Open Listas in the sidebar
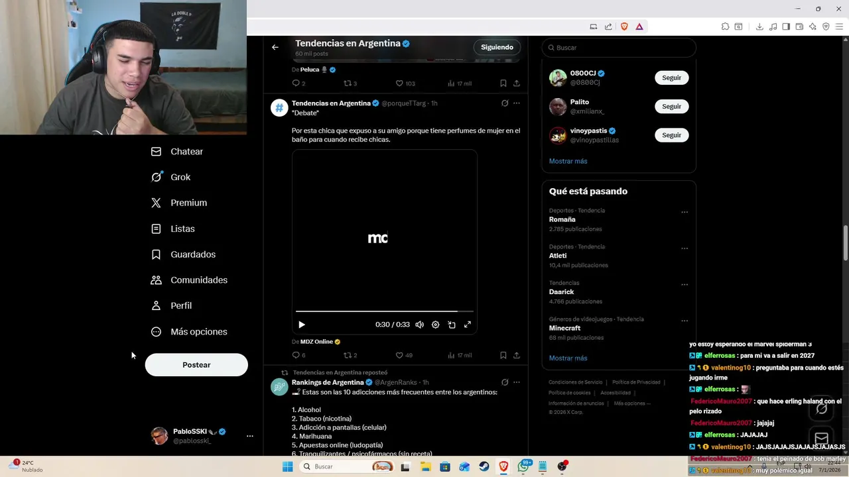Screen dimensions: 849x477 tap(173, 229)
